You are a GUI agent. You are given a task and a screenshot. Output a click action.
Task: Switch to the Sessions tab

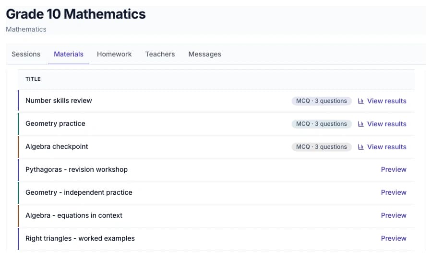pos(26,54)
